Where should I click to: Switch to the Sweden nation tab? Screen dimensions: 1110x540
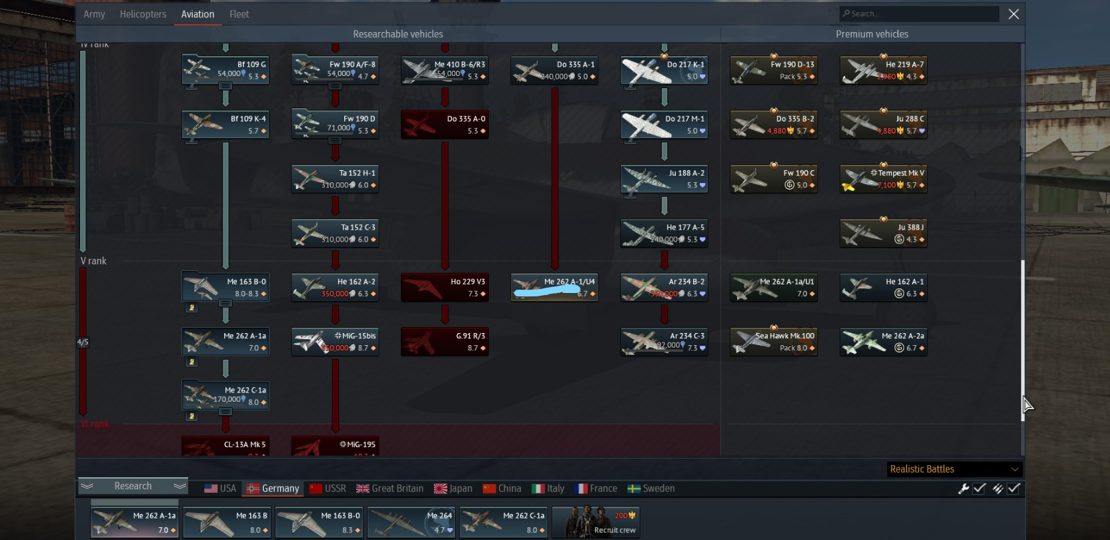coord(651,489)
